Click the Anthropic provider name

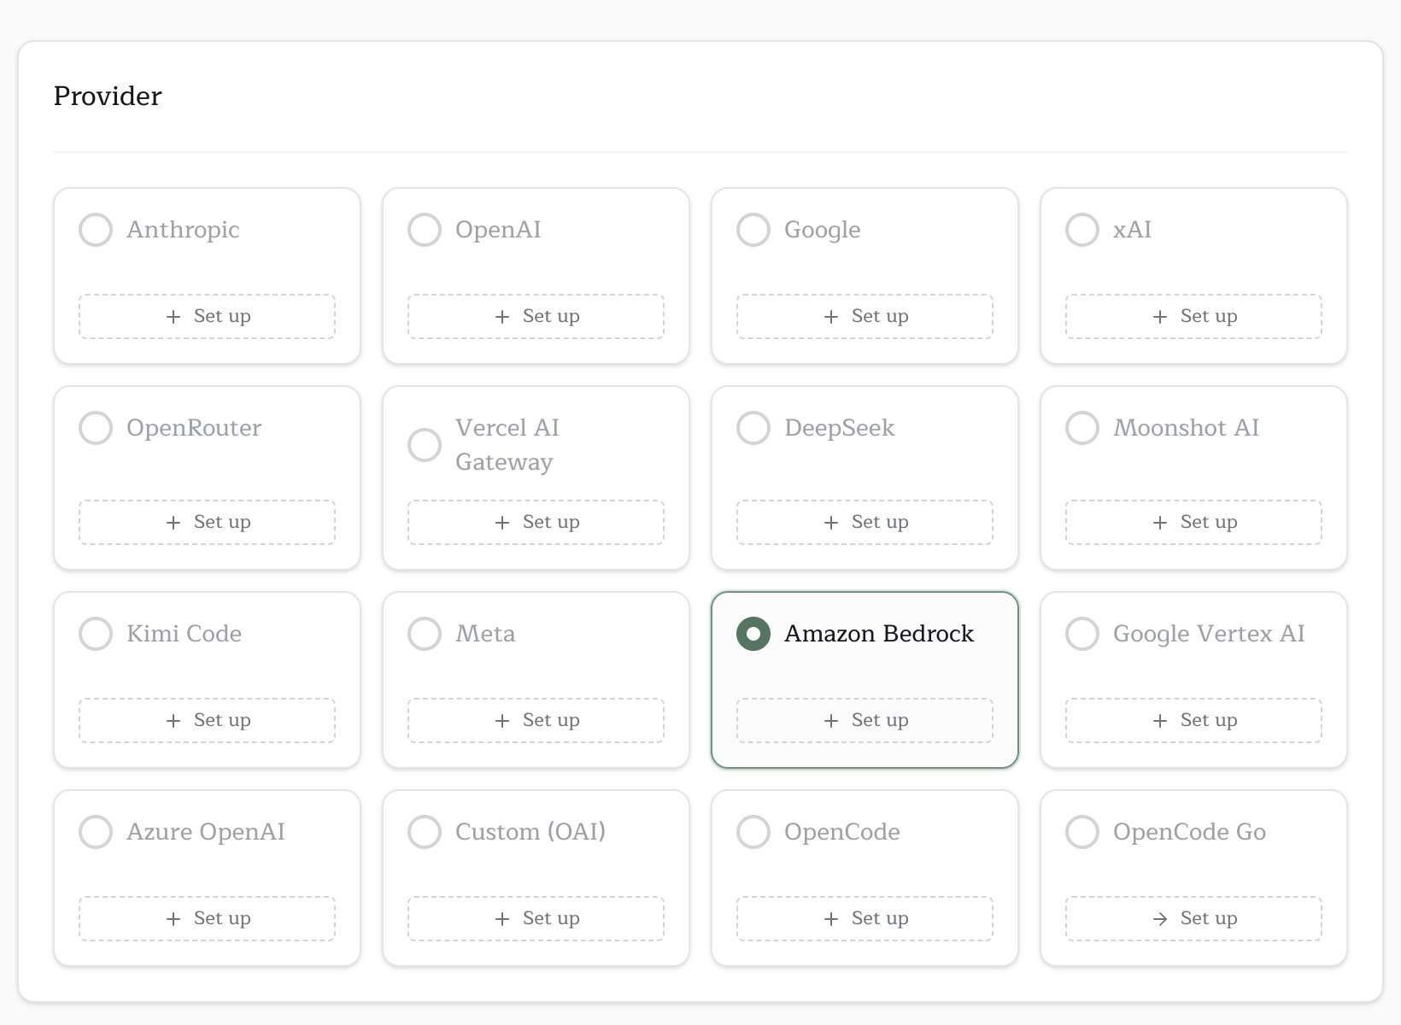click(183, 230)
